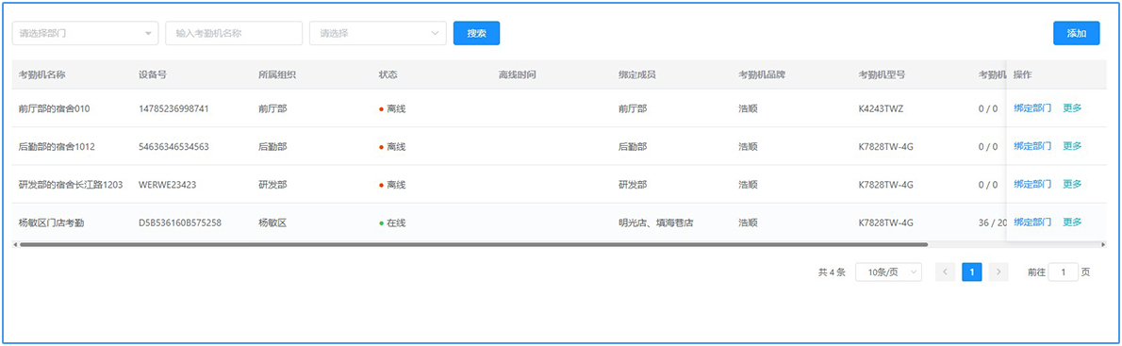Open the 10条/页 page size dropdown
The width and height of the screenshot is (1122, 346).
[x=888, y=272]
